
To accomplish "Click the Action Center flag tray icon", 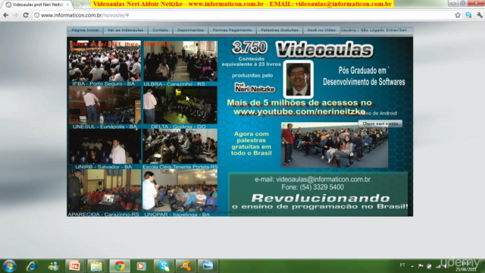I will point(421,266).
